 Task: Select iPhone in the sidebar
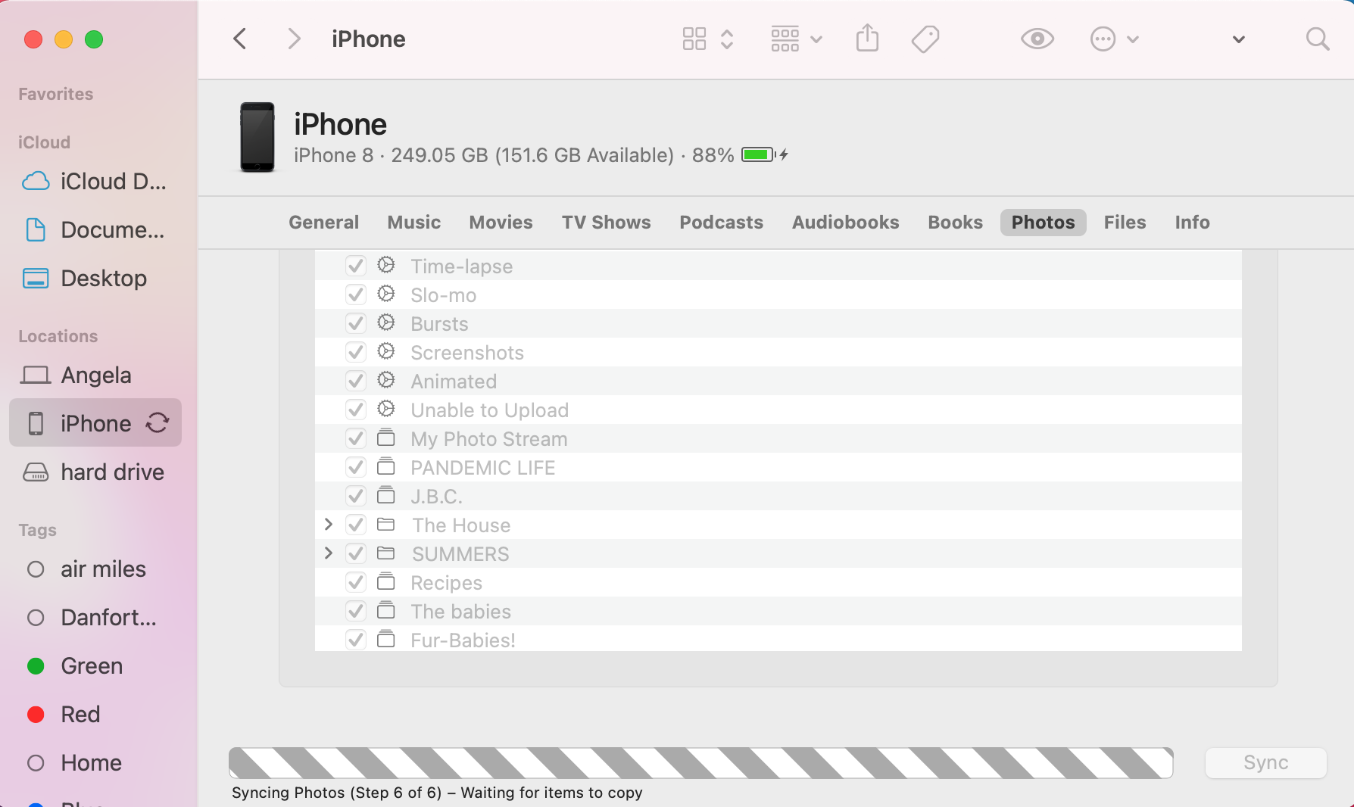(95, 423)
